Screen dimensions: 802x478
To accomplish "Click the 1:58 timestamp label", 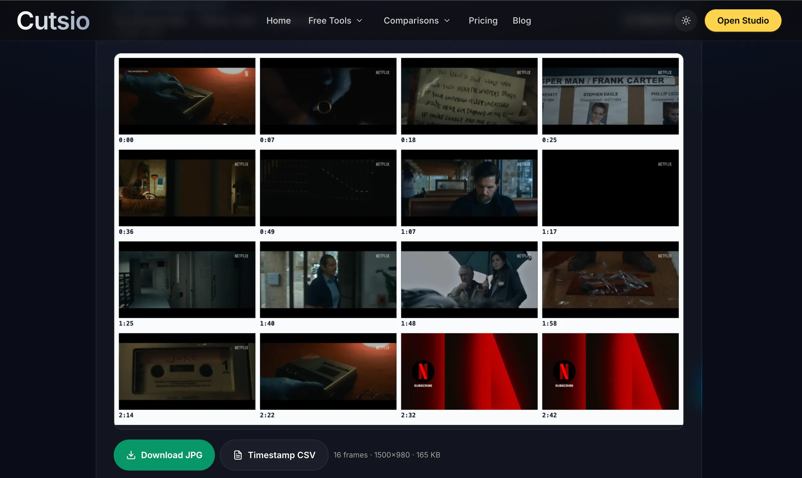I will tap(549, 324).
